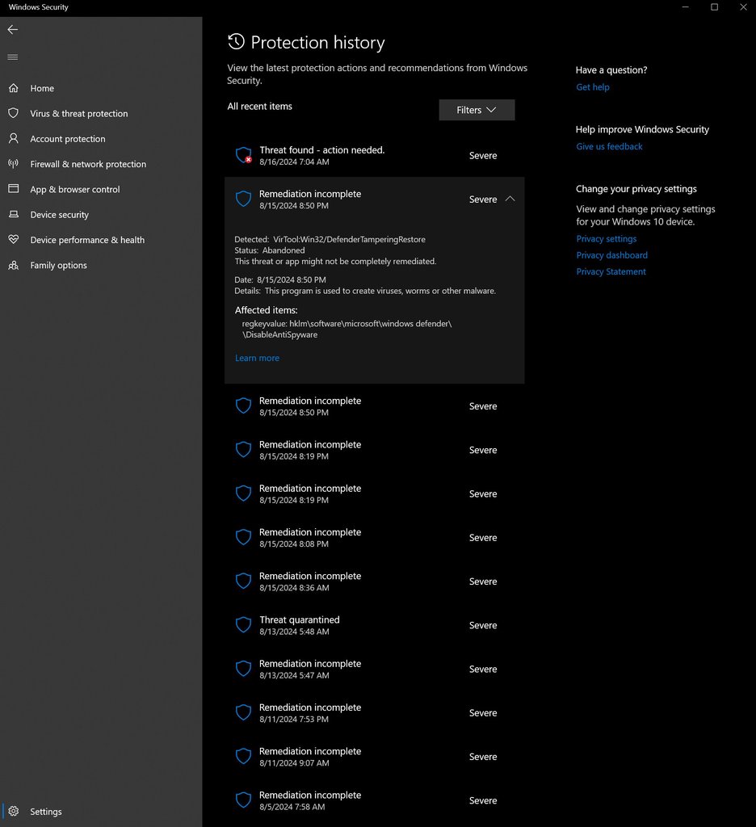
Task: Click the DisableAntiSpyware registry value text
Action: click(279, 334)
